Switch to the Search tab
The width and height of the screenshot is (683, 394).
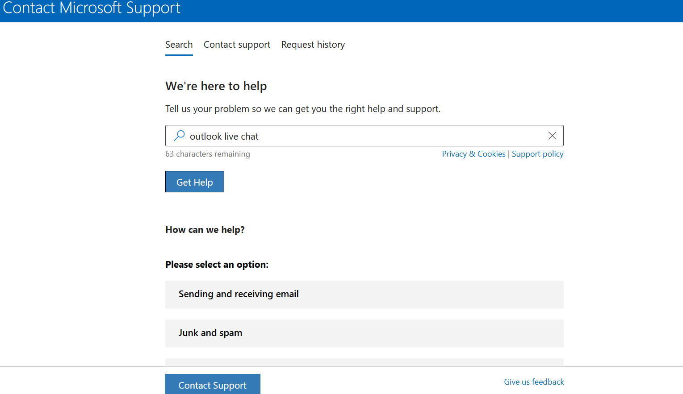point(179,45)
